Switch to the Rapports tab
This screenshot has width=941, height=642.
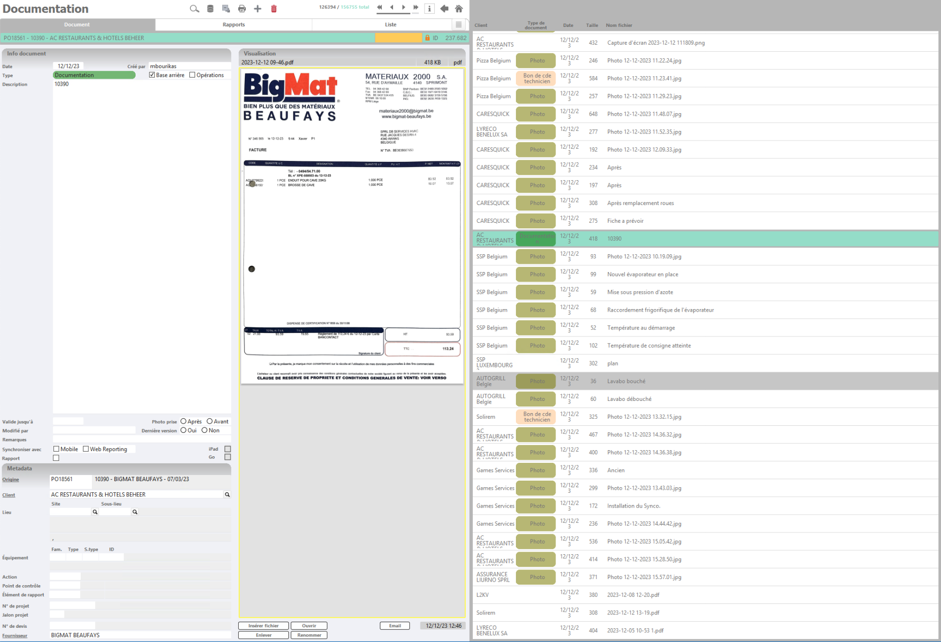[234, 24]
